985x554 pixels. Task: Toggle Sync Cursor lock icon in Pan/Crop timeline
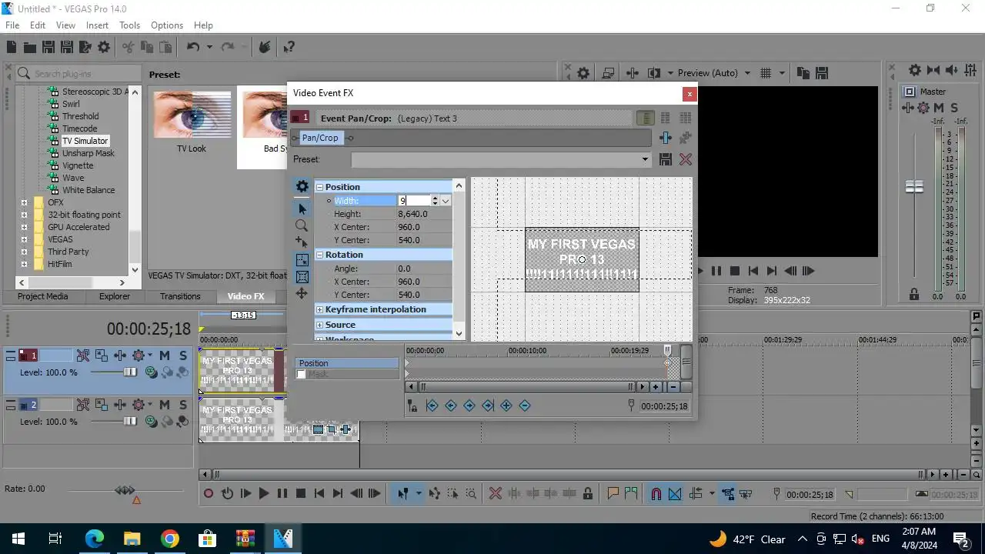coord(412,405)
